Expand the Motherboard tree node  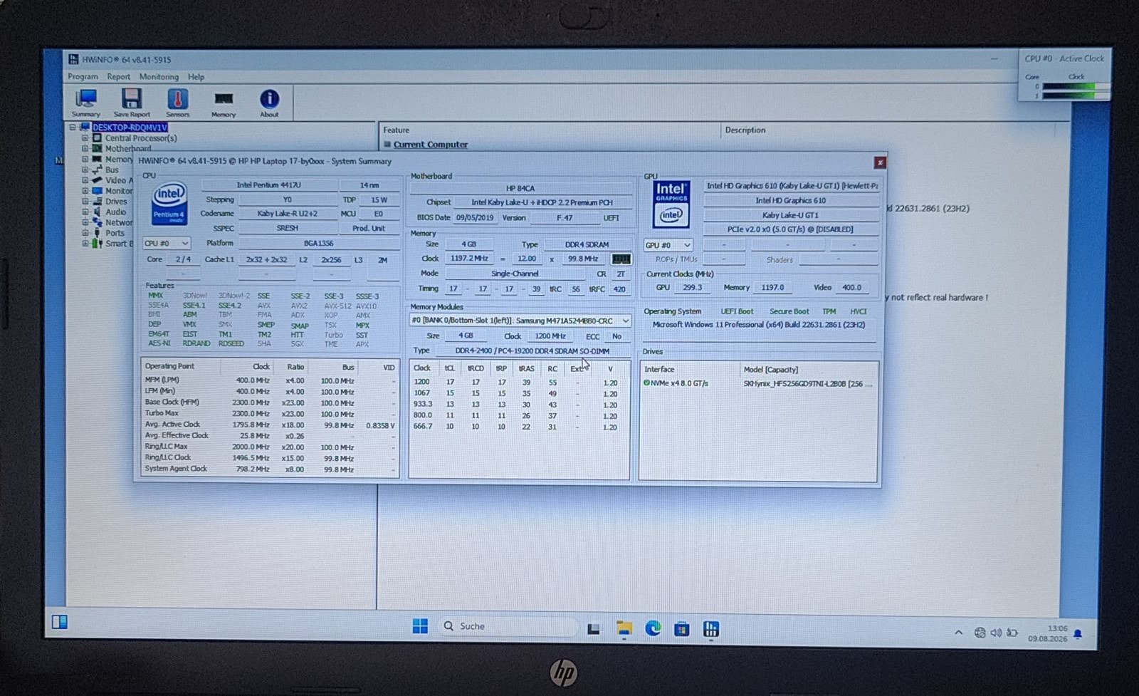[85, 149]
